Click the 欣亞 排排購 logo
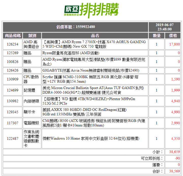The image size is (183, 176). [x=91, y=10]
